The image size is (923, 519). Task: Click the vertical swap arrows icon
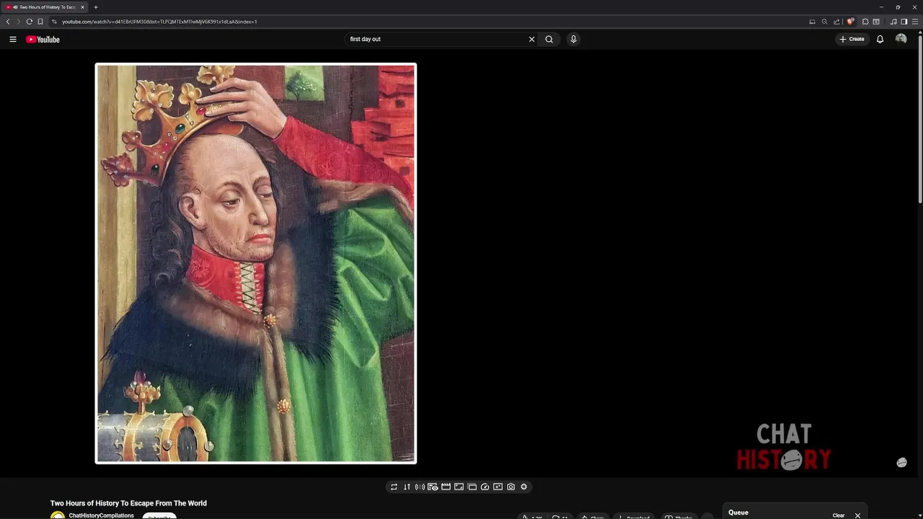click(407, 487)
